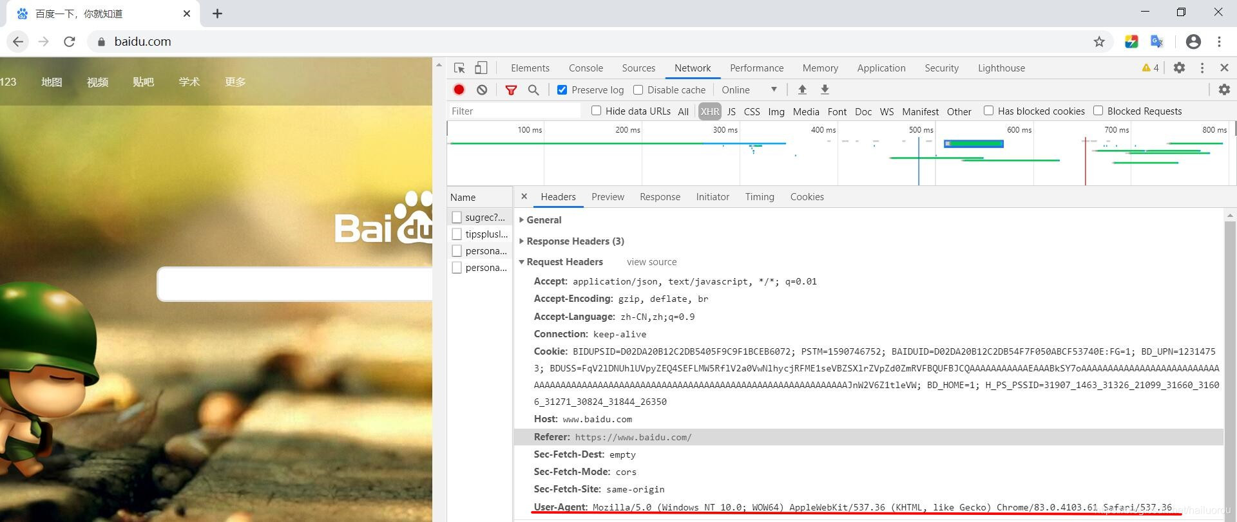
Task: Click the 地图 link on Baidu
Action: point(52,82)
